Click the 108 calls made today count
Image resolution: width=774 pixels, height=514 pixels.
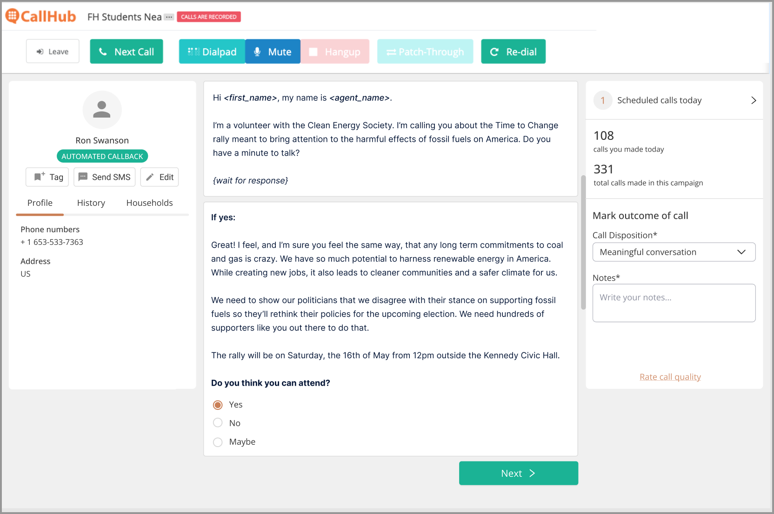tap(604, 136)
